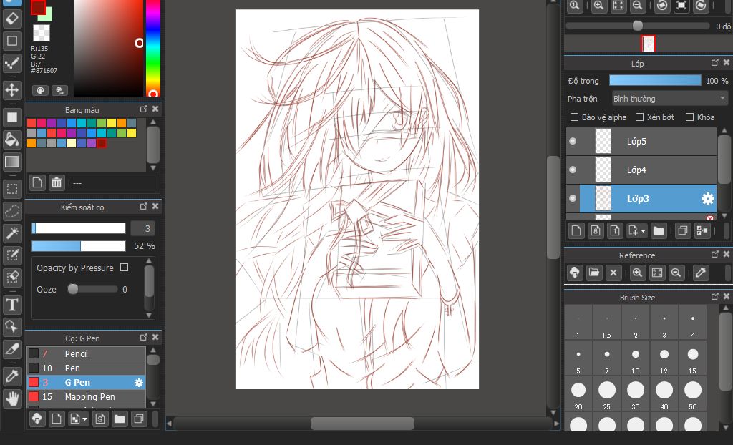
Task: Select the Divide knife tool
Action: coord(12,348)
